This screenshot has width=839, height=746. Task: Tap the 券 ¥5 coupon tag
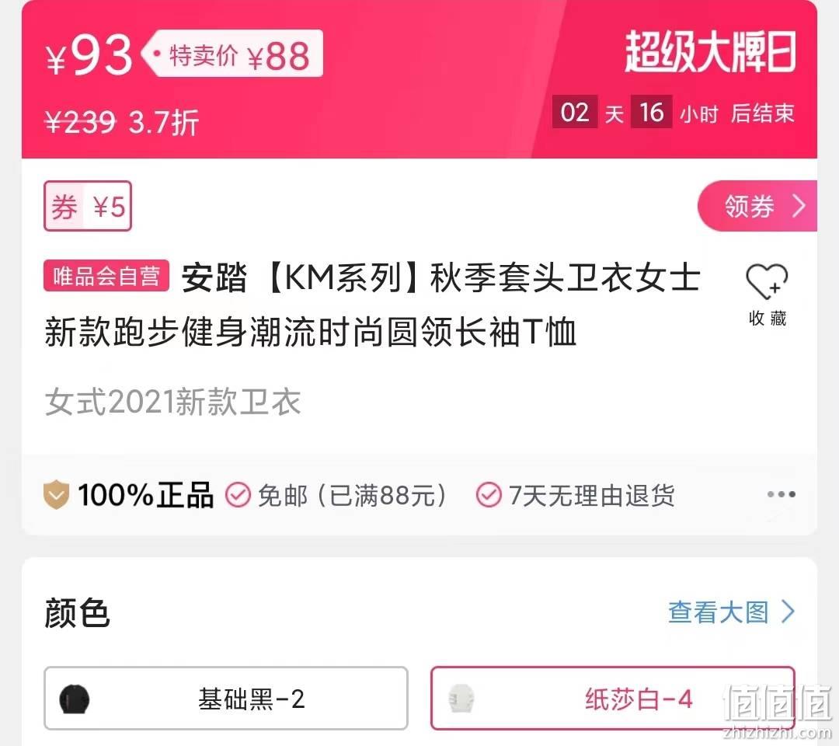[88, 206]
